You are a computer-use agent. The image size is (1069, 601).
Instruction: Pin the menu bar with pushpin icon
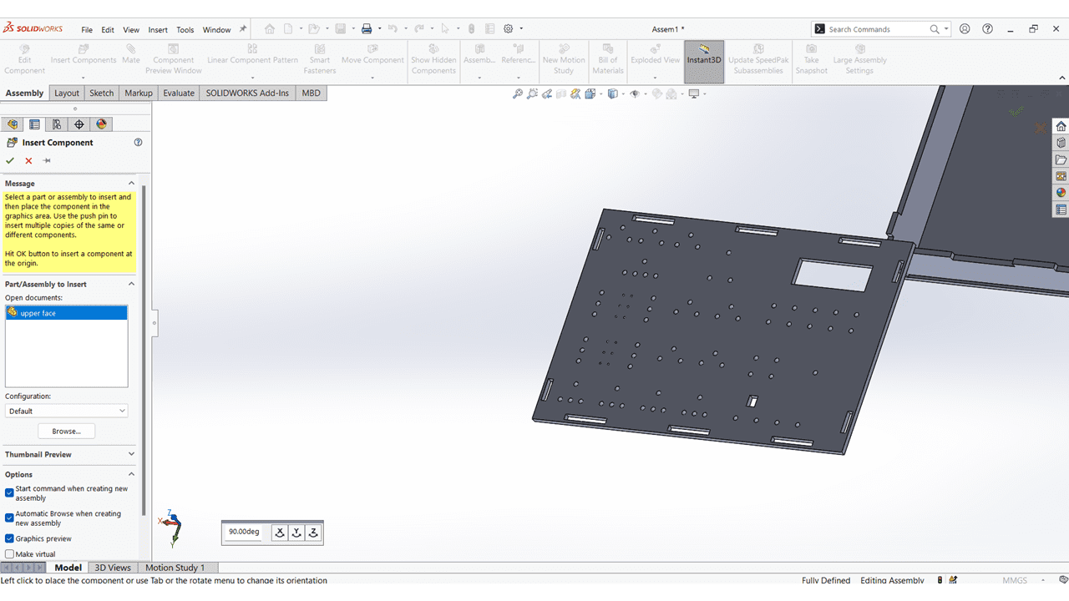click(243, 28)
